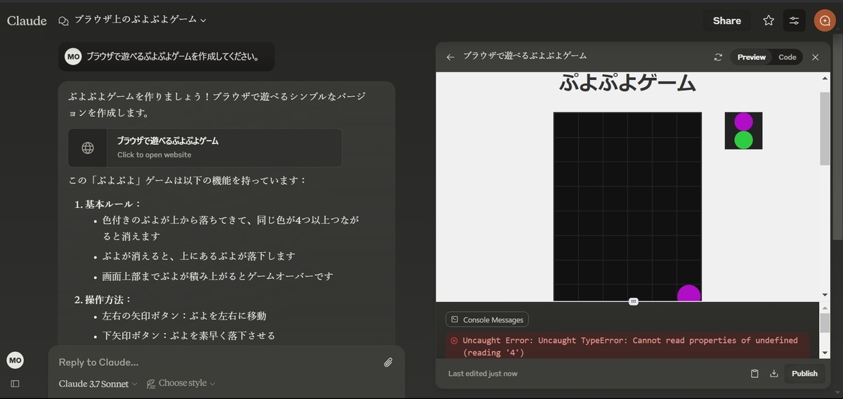
Task: Click the ぷよが消えると bullet line
Action: coord(199,256)
